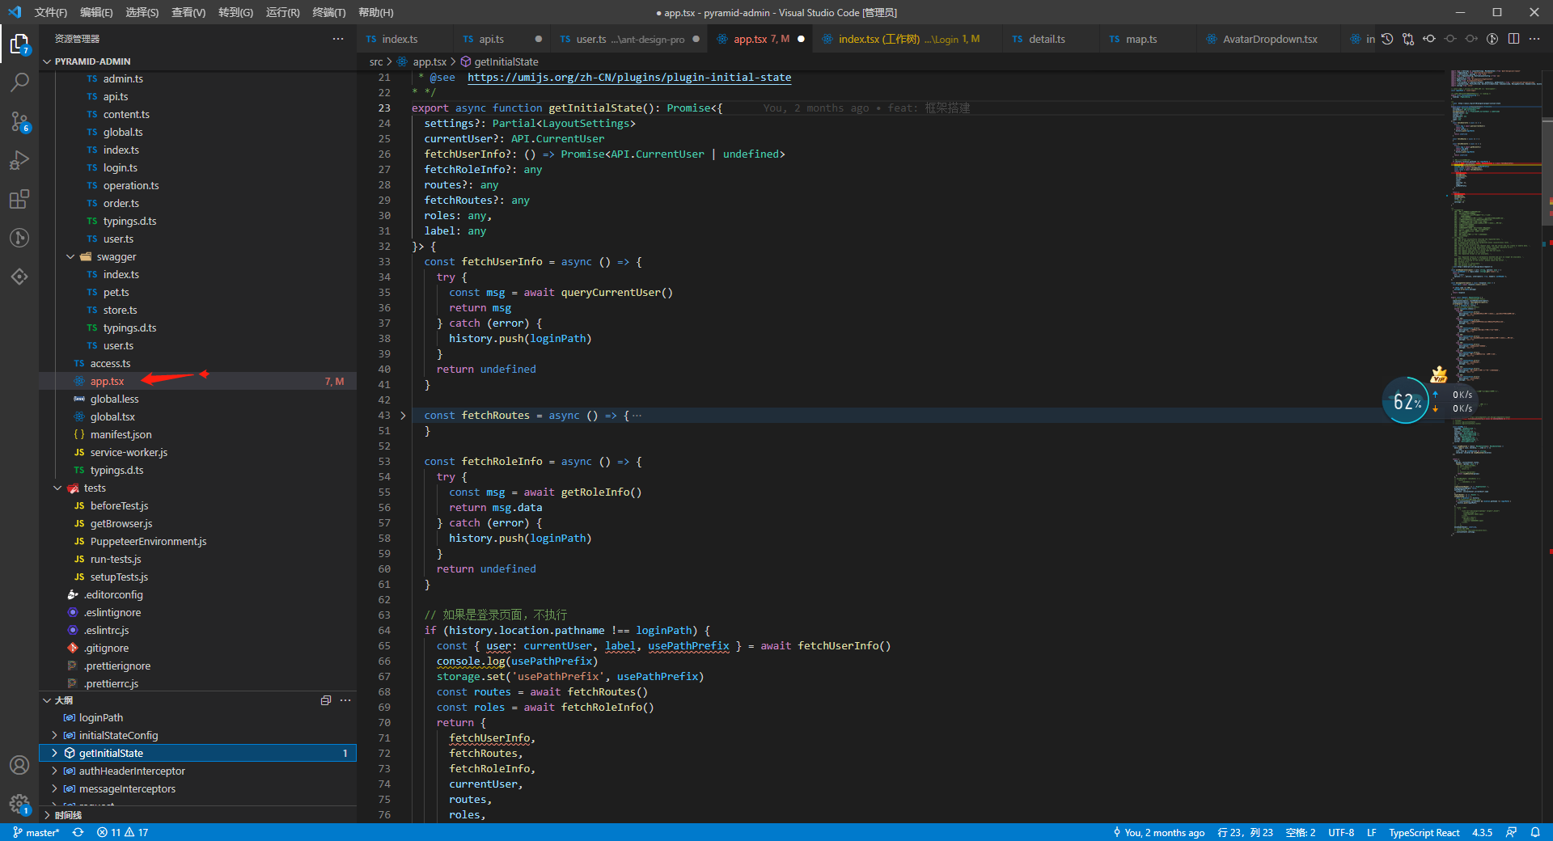Click the branch sync icon next to master
The width and height of the screenshot is (1553, 841).
[x=78, y=832]
